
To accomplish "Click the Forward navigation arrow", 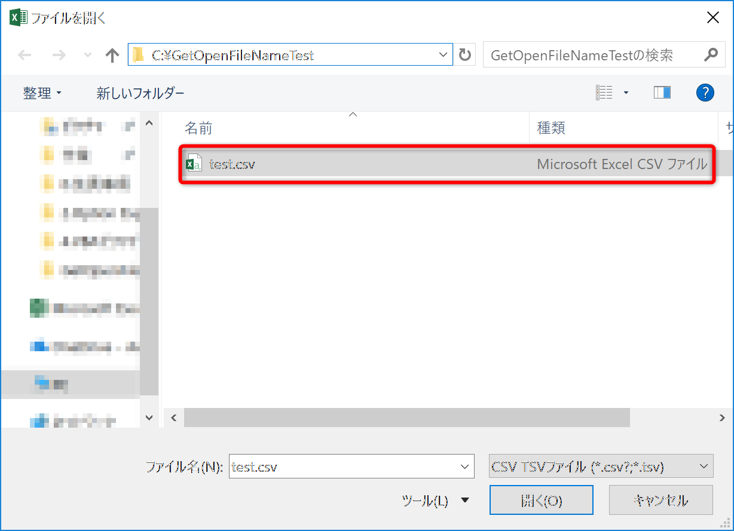I will click(59, 56).
